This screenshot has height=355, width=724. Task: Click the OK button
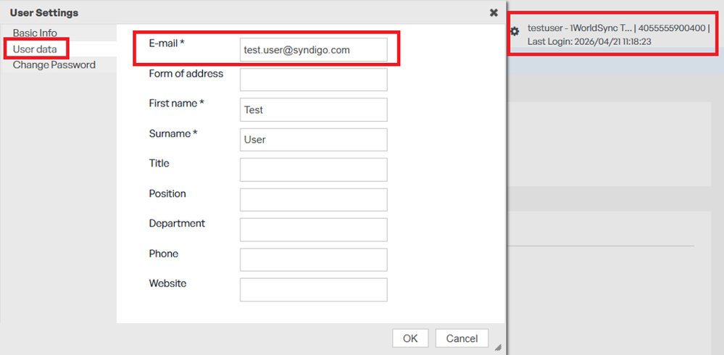point(410,338)
